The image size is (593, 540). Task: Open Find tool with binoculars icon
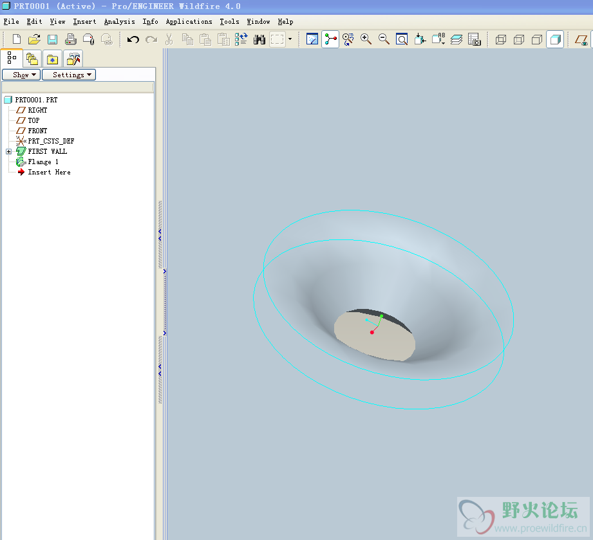(x=259, y=39)
